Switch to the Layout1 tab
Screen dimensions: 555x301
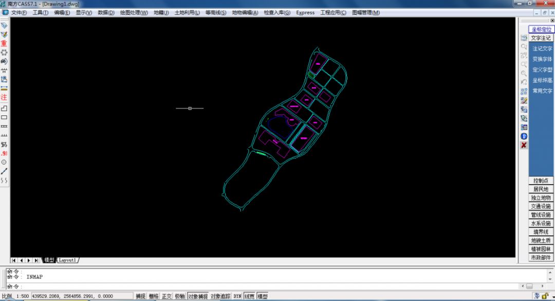(x=67, y=260)
